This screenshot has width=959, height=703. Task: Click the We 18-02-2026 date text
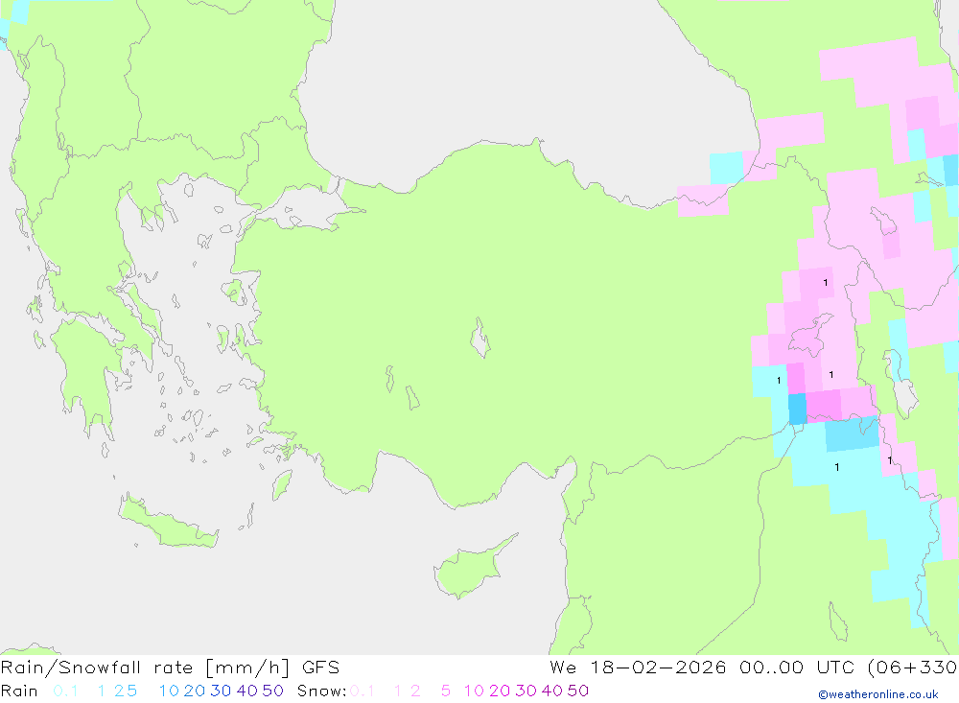[638, 667]
